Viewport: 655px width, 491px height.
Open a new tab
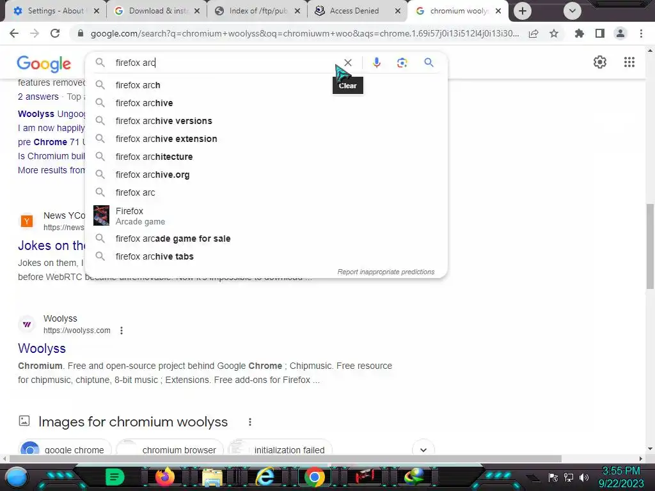[x=522, y=11]
